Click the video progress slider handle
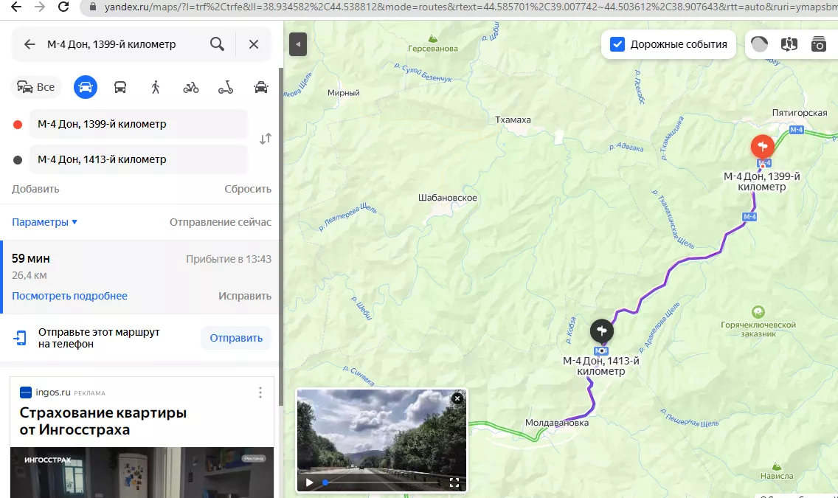 point(325,483)
